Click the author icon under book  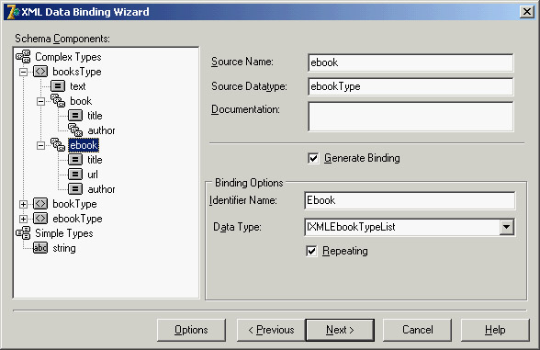pyautogui.click(x=75, y=130)
